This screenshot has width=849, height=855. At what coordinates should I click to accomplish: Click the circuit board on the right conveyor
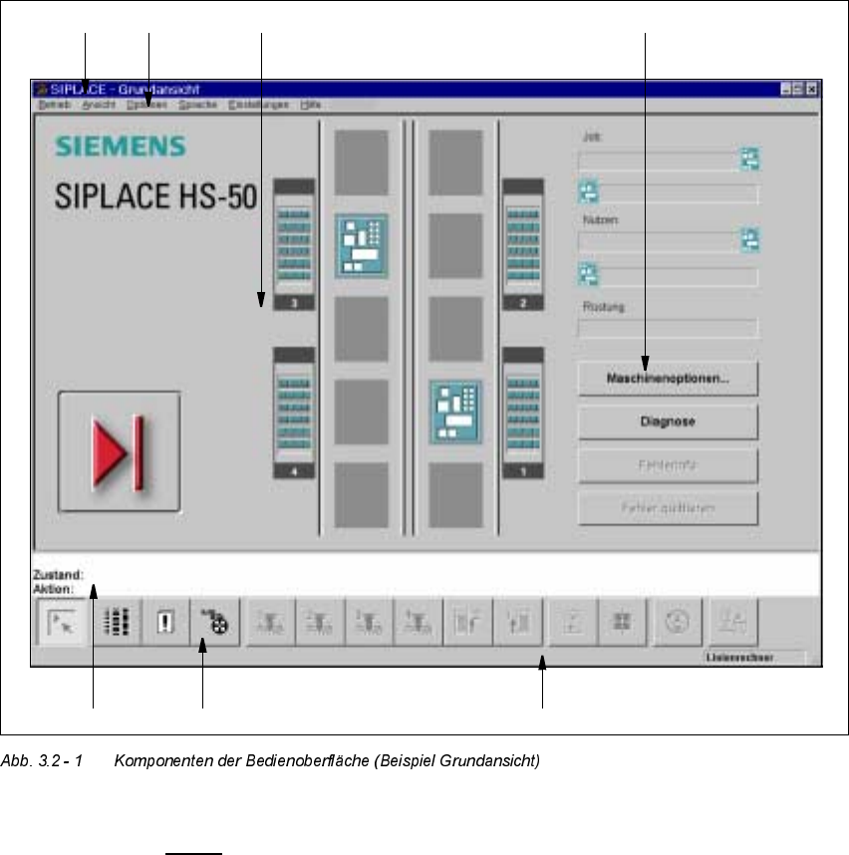coord(455,413)
